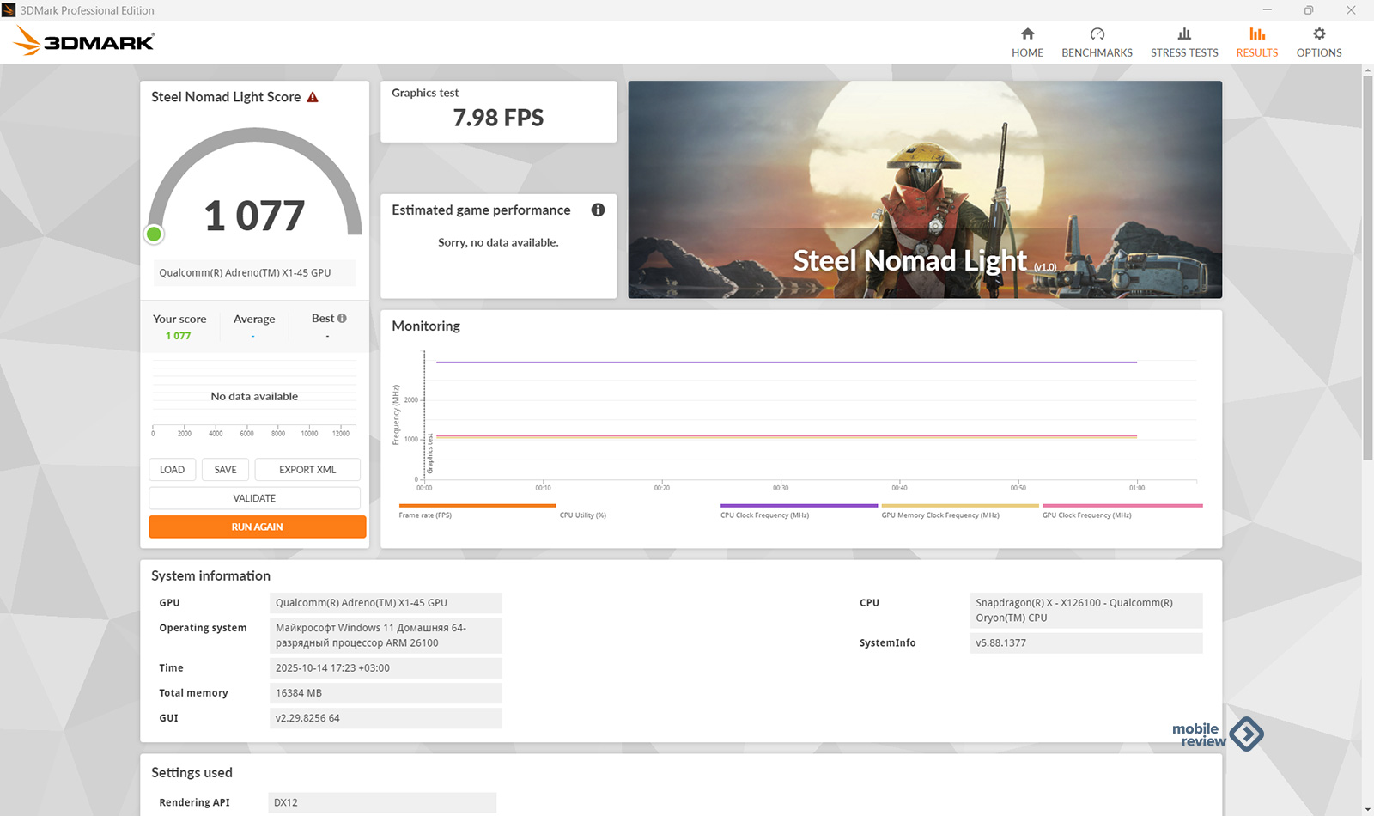
Task: Open Stress Tests bar chart icon
Action: (x=1184, y=34)
